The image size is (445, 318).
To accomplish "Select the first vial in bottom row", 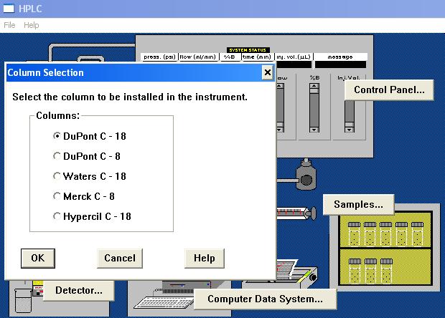I will (355, 271).
